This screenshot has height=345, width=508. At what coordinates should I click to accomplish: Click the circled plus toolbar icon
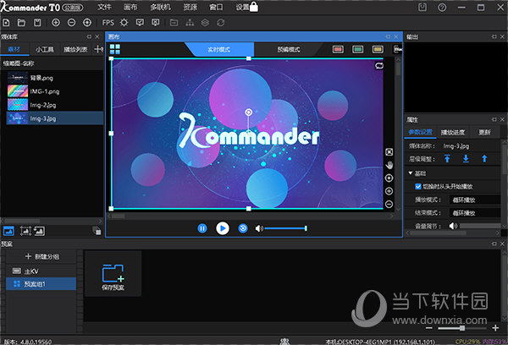(56, 23)
